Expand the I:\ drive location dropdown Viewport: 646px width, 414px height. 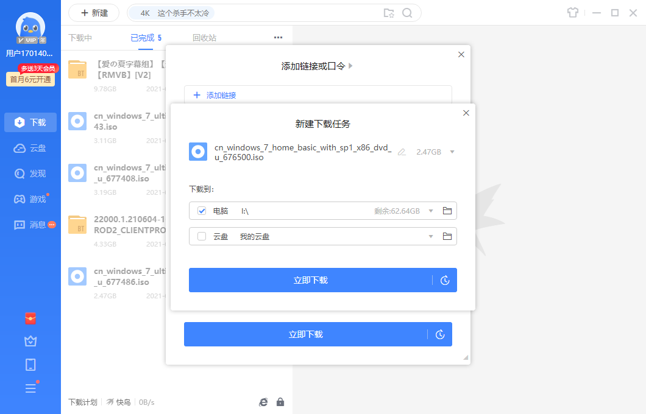(432, 211)
